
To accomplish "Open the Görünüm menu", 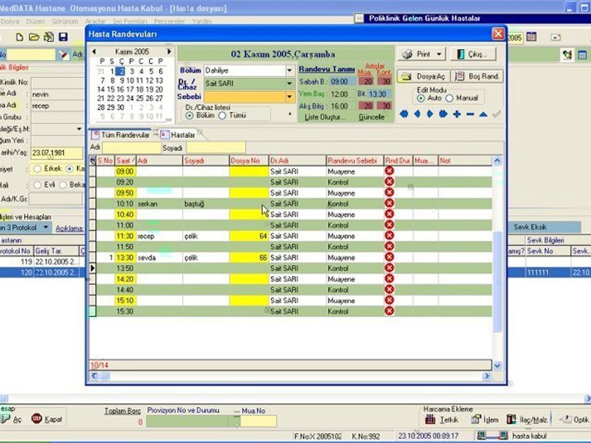I will click(x=65, y=22).
